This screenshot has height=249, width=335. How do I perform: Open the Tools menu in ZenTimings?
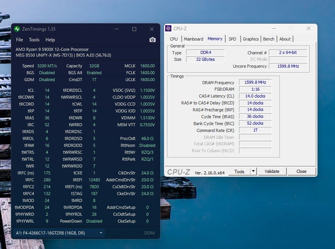[34, 40]
